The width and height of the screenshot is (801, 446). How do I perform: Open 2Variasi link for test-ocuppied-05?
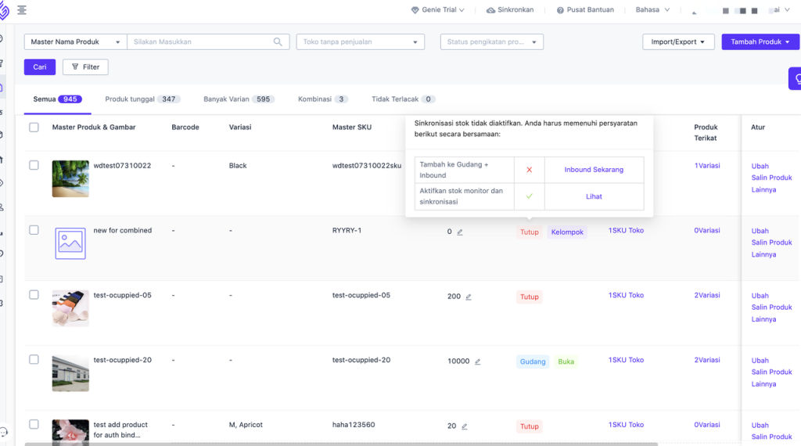click(707, 295)
